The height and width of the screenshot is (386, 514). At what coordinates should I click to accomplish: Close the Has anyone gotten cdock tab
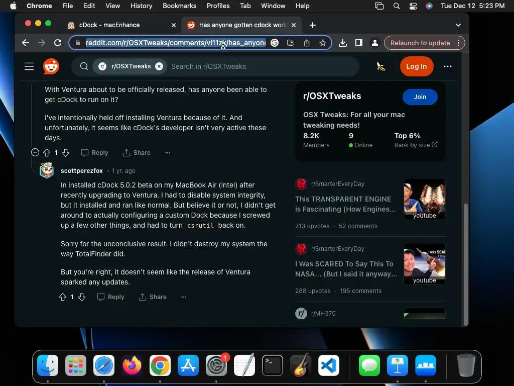coord(294,25)
